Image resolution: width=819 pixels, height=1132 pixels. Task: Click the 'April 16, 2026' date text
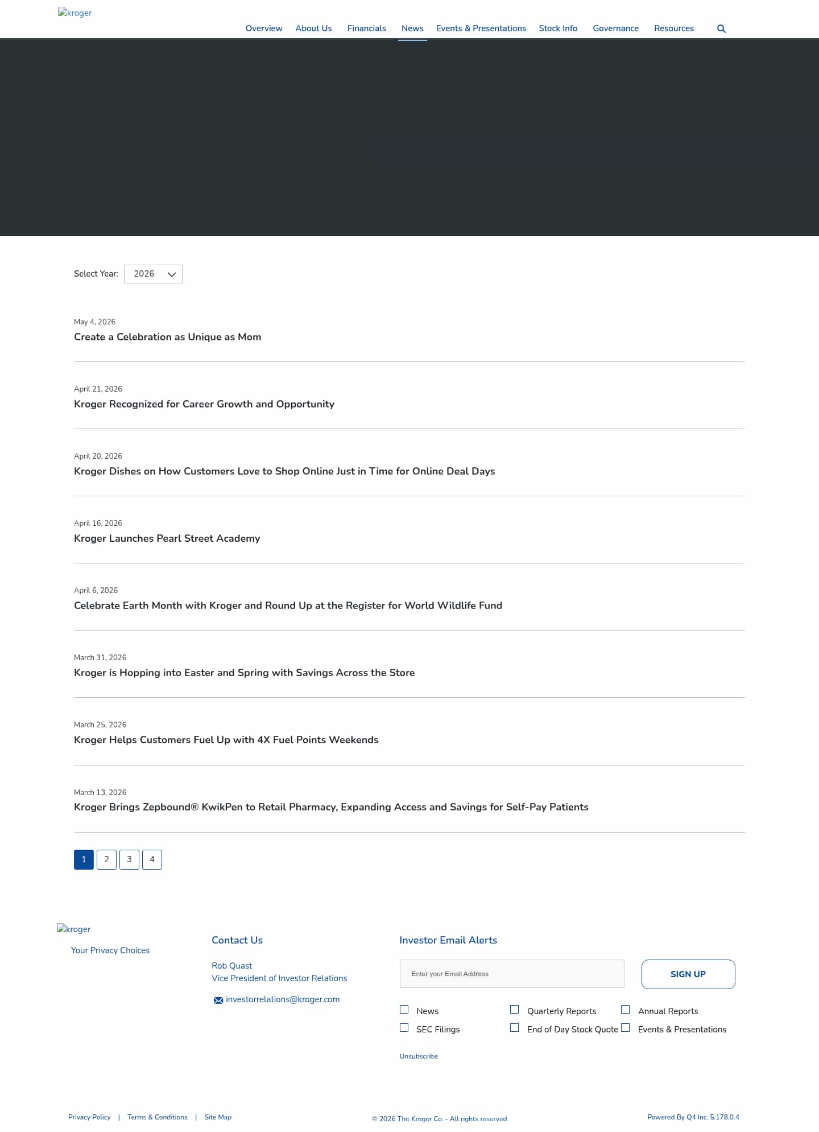(x=98, y=524)
